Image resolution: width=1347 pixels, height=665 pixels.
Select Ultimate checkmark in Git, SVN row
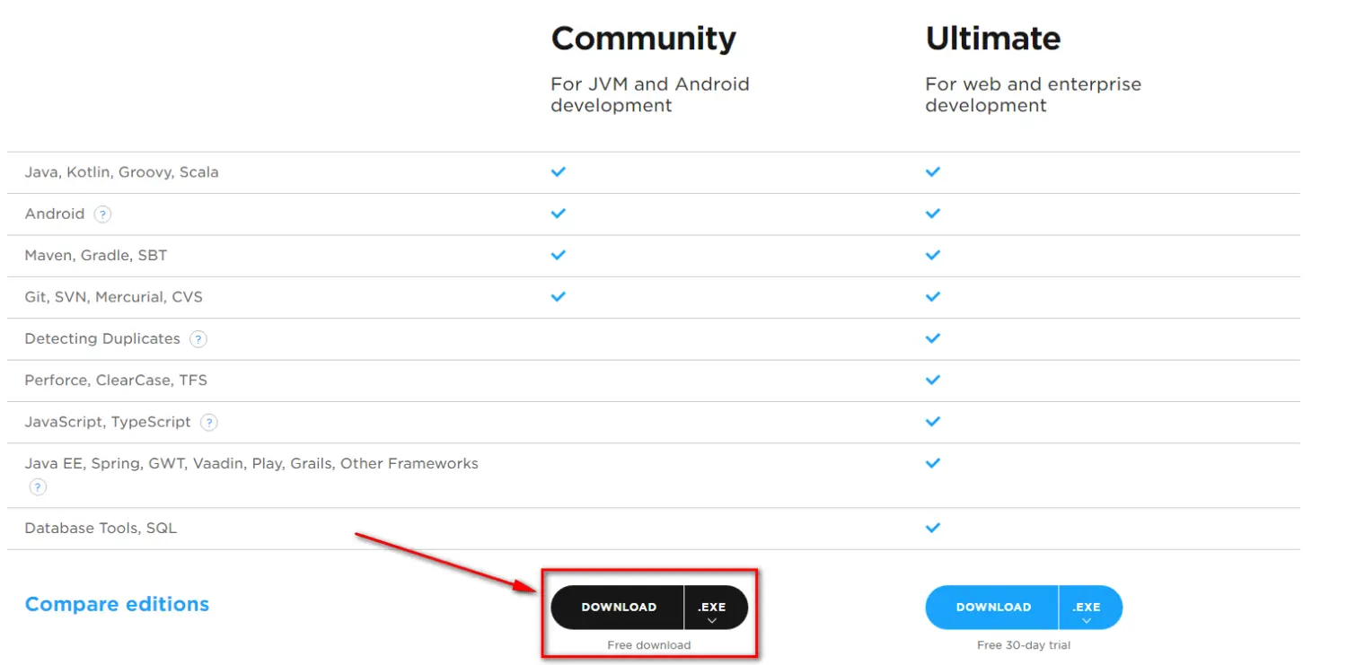[933, 296]
